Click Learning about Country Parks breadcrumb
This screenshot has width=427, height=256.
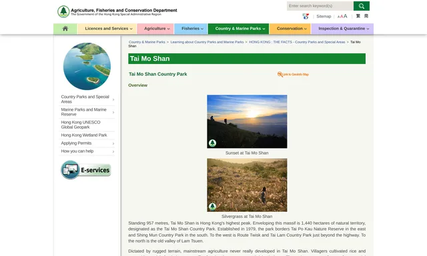[207, 42]
